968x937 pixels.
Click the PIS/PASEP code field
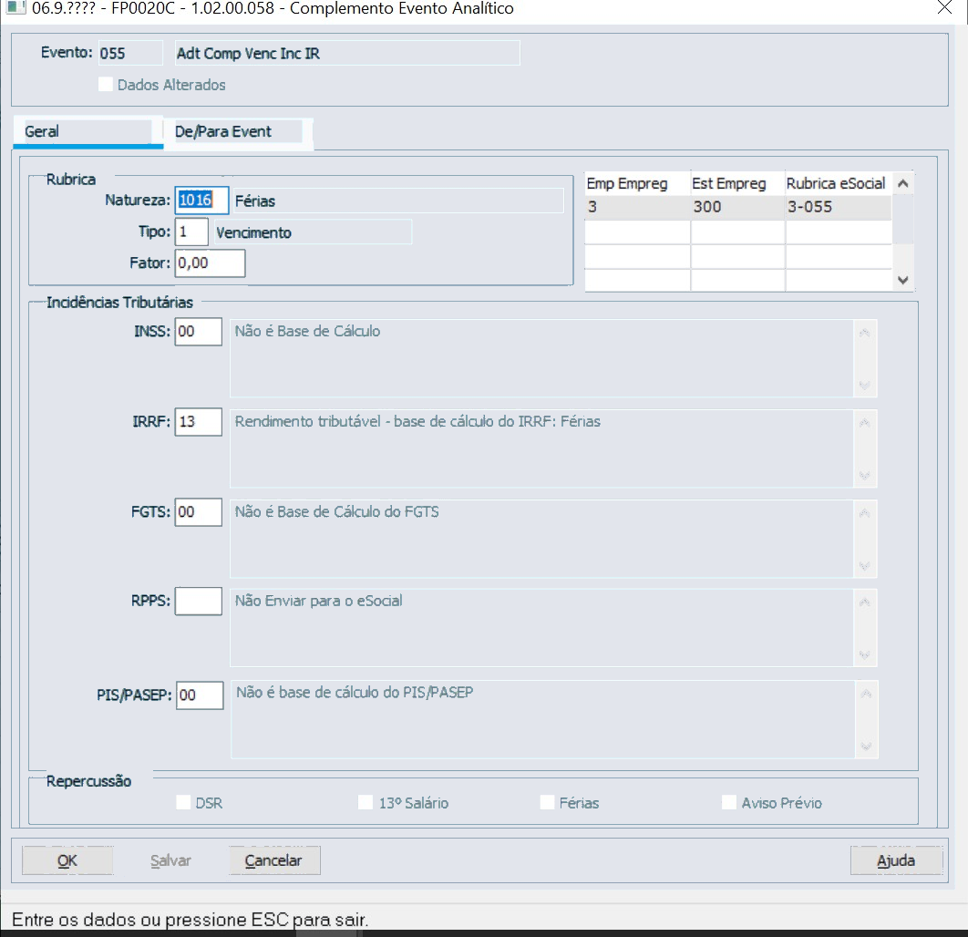coord(200,695)
